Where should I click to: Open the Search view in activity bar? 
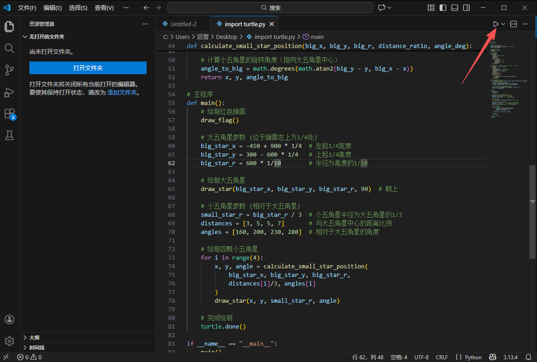point(10,48)
